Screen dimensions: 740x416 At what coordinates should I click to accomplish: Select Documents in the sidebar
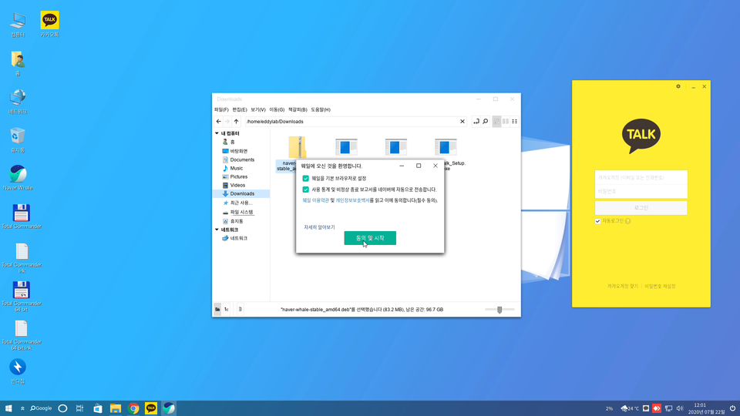pos(241,159)
